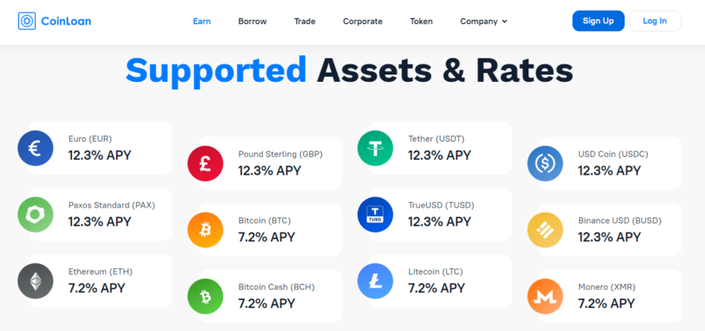Click the CoinLoan logo icon
This screenshot has height=331, width=705.
click(x=27, y=21)
